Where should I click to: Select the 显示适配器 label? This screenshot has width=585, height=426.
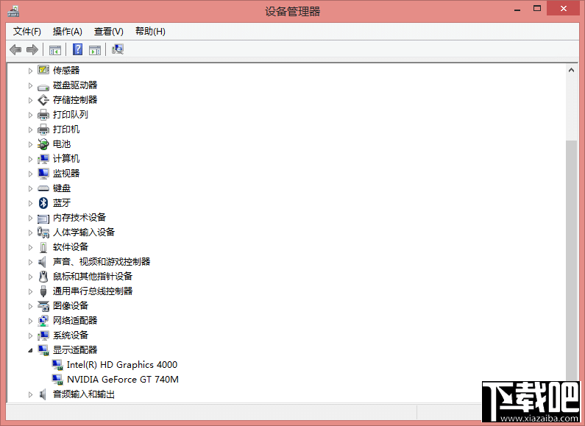coord(75,350)
